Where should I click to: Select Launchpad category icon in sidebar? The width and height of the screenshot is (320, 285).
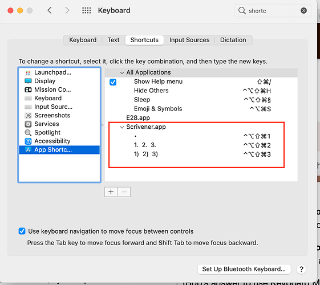28,72
